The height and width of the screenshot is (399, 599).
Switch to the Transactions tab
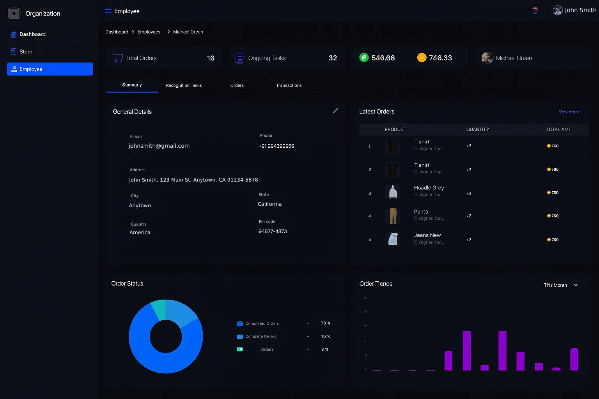pos(289,85)
